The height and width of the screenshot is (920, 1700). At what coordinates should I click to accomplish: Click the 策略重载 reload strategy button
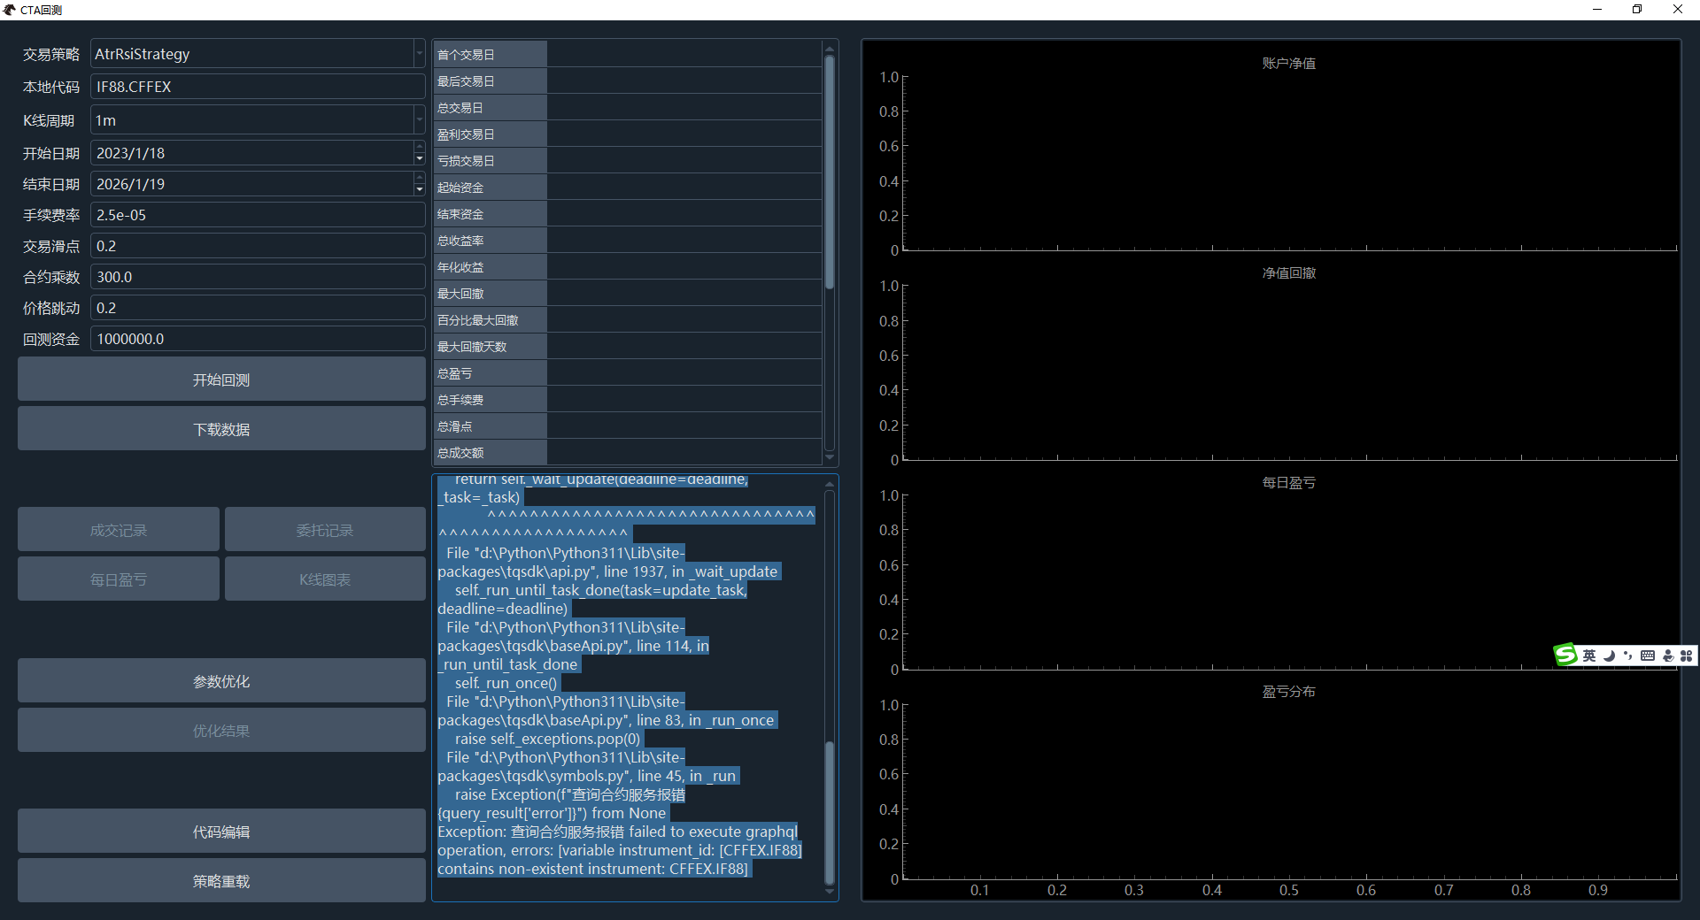221,881
